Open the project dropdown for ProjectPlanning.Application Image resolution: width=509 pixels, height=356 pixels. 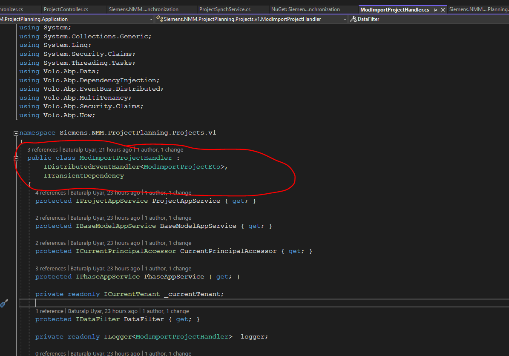(x=151, y=19)
